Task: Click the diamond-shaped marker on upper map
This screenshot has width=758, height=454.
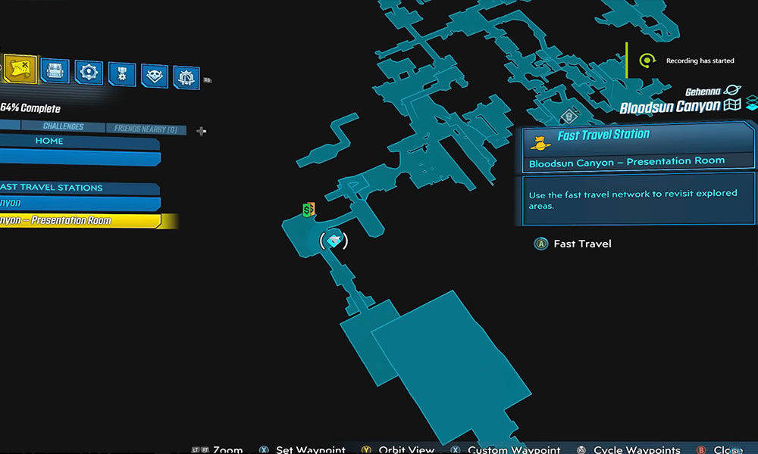Action: [569, 117]
